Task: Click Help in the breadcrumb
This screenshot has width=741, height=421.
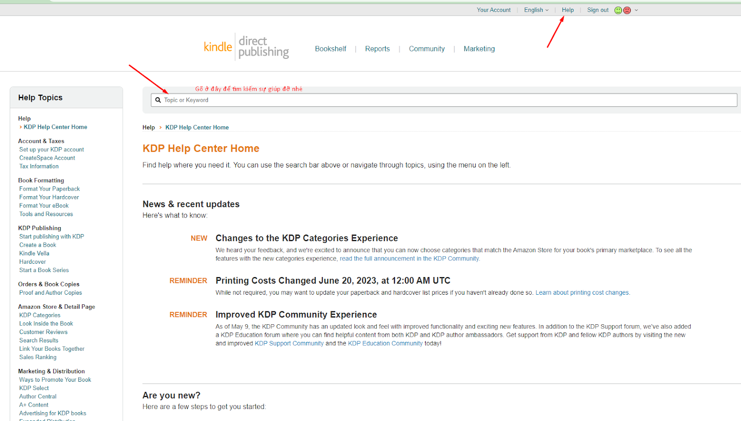Action: 149,127
